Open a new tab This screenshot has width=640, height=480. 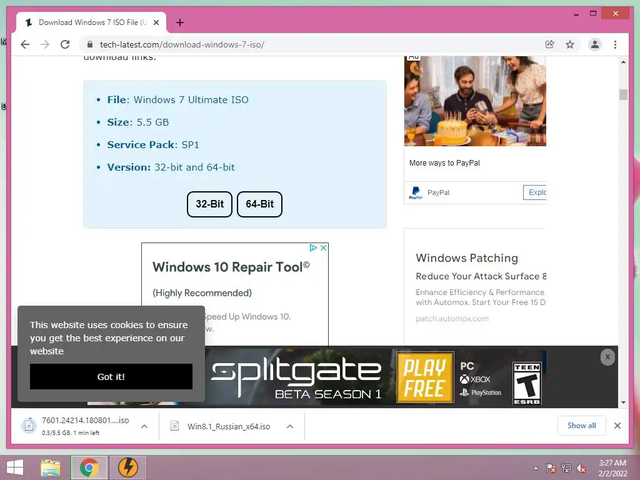click(180, 22)
